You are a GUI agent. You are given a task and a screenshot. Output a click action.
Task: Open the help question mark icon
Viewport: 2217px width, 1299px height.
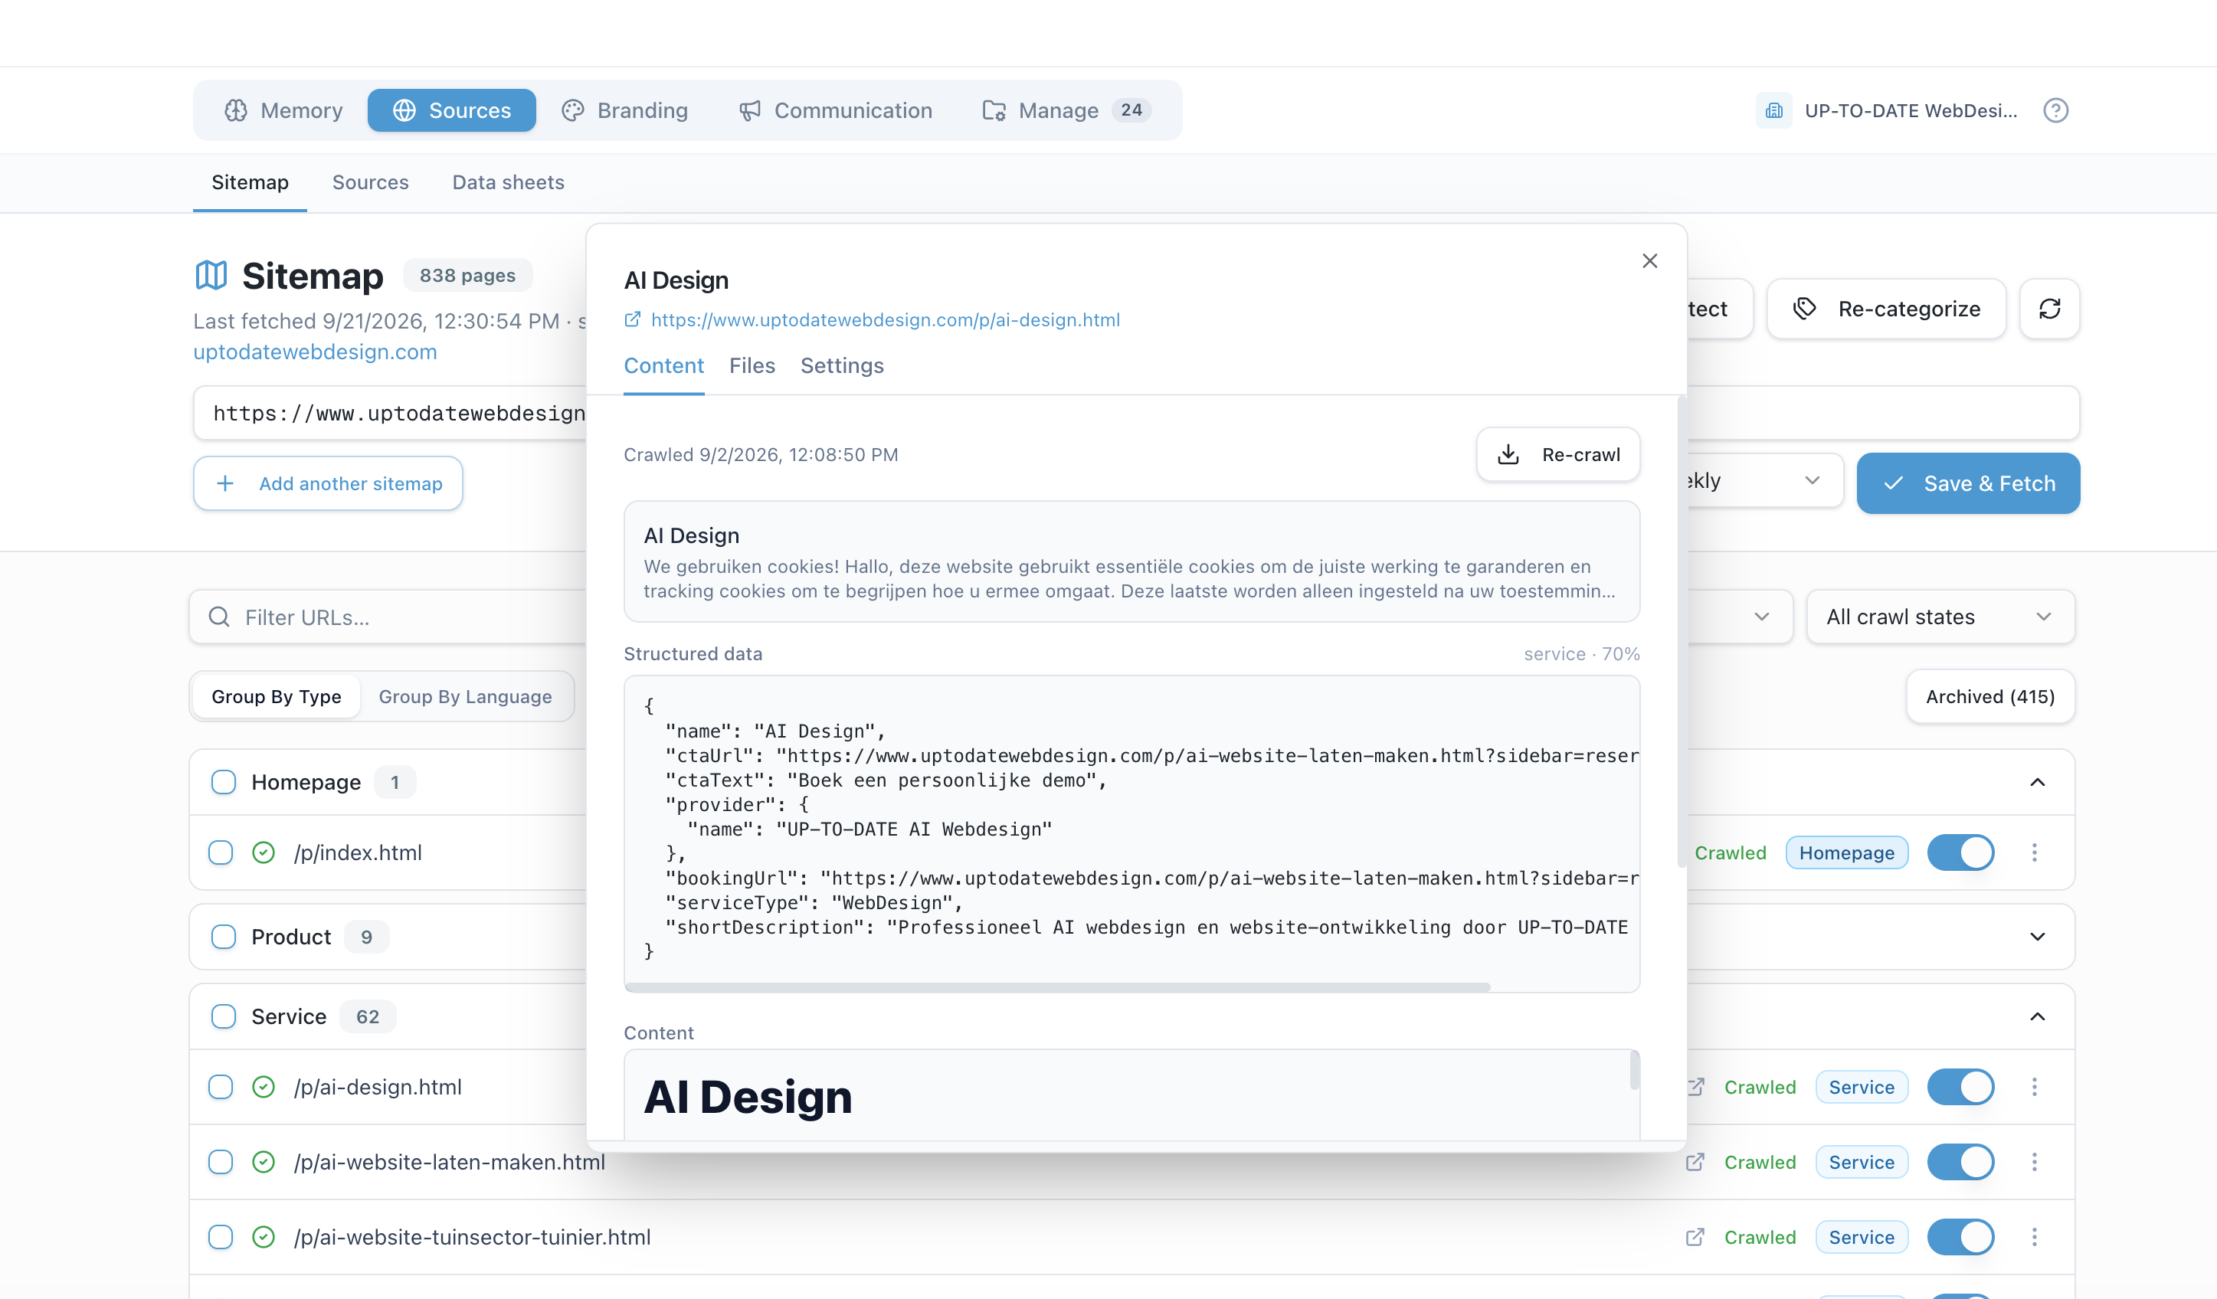click(x=2055, y=111)
